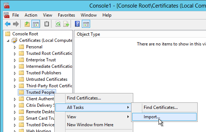Expand the Personal store arrow
206x132 pixels.
point(15,47)
